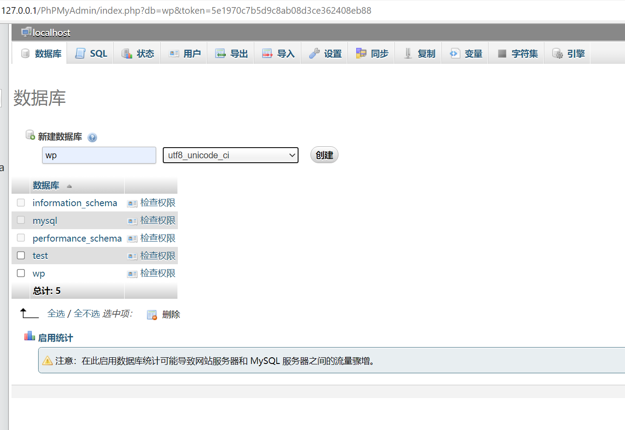Click the variables icon
Screen dimensions: 625x430
click(454, 54)
